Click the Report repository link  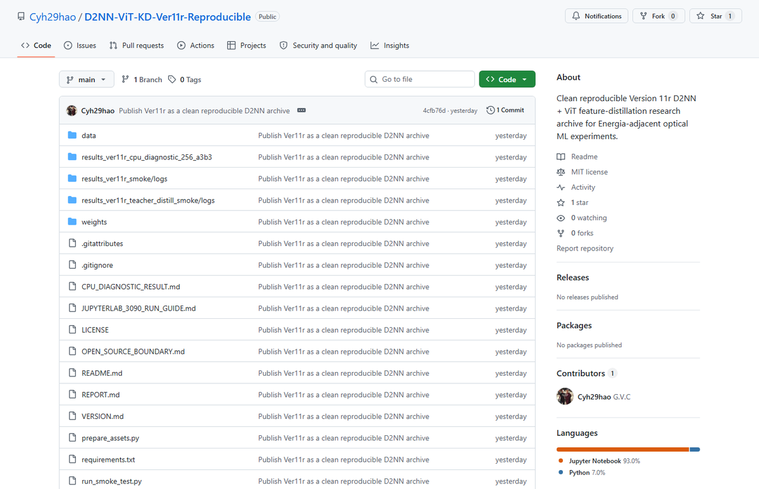click(x=585, y=249)
